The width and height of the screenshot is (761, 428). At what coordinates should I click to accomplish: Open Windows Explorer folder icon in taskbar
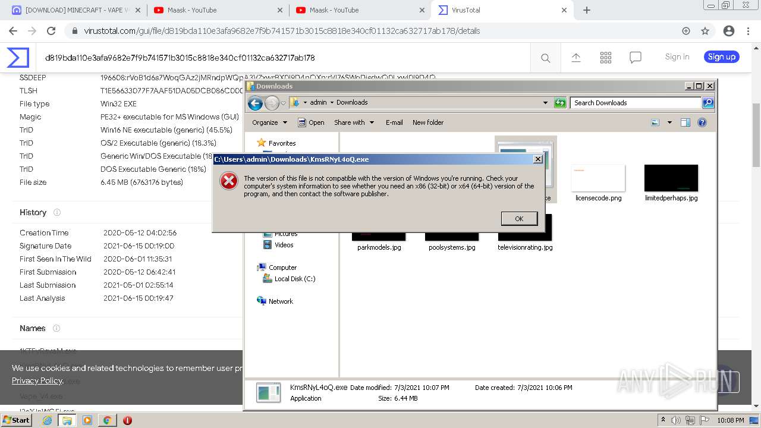tap(67, 420)
